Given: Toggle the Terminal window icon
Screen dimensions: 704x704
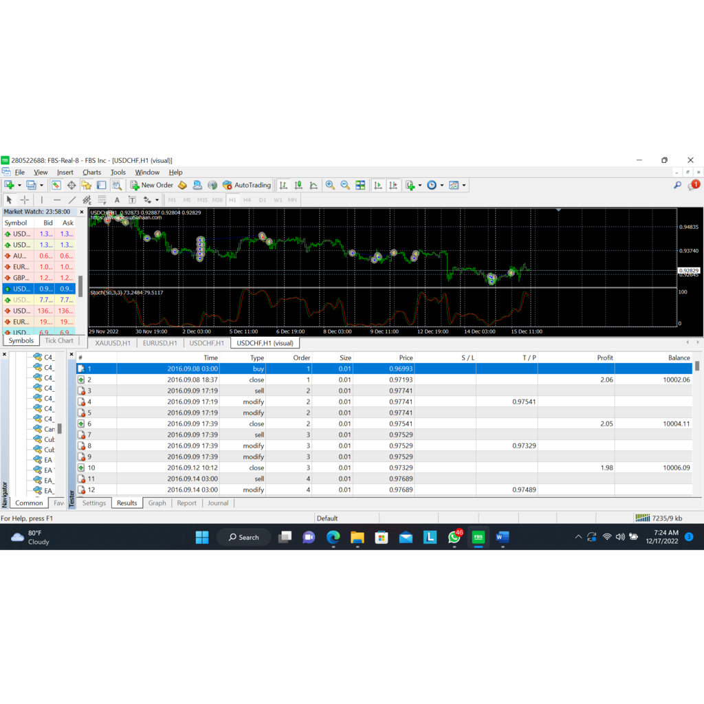Looking at the screenshot, I should (102, 185).
